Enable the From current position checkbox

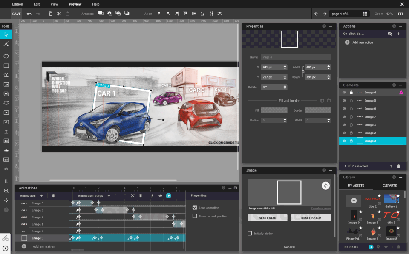(195, 216)
